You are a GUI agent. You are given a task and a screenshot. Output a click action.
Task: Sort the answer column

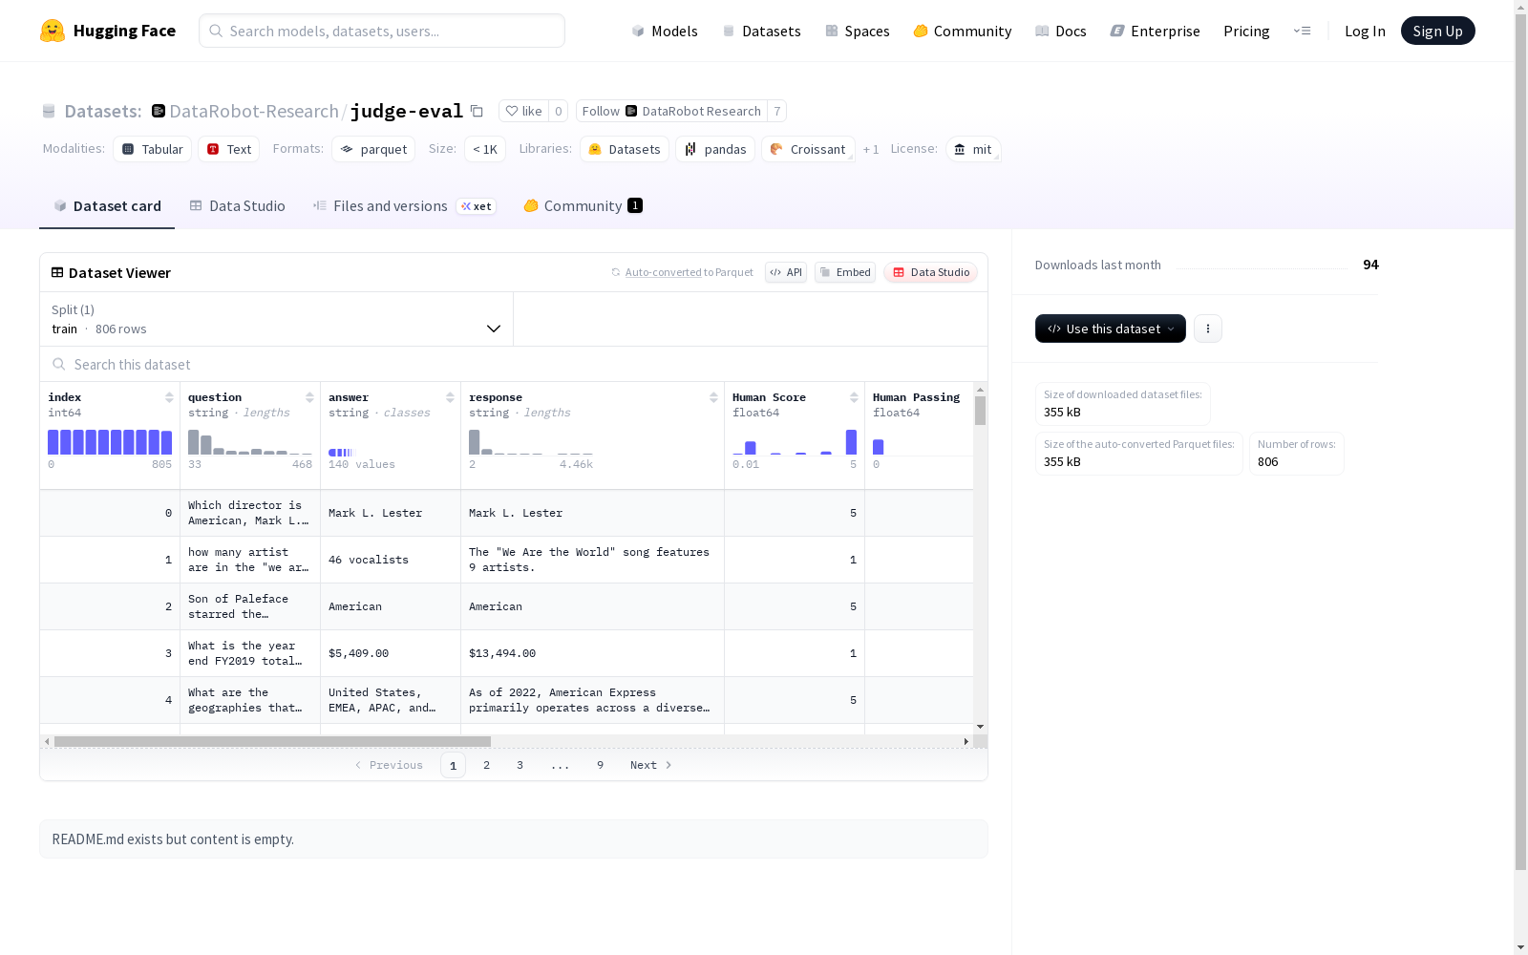[x=450, y=397]
